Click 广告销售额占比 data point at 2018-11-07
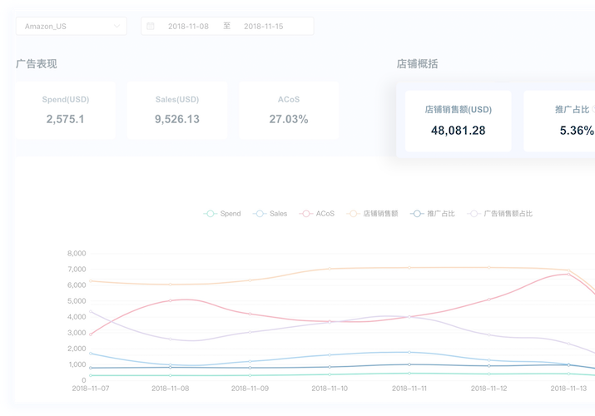The height and width of the screenshot is (416, 595). point(91,312)
